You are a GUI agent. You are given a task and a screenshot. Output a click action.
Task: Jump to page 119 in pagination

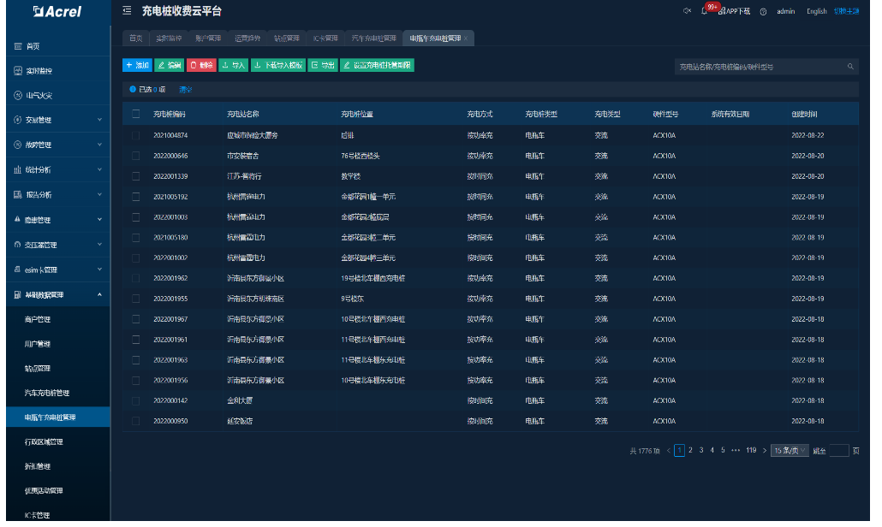[x=750, y=450]
